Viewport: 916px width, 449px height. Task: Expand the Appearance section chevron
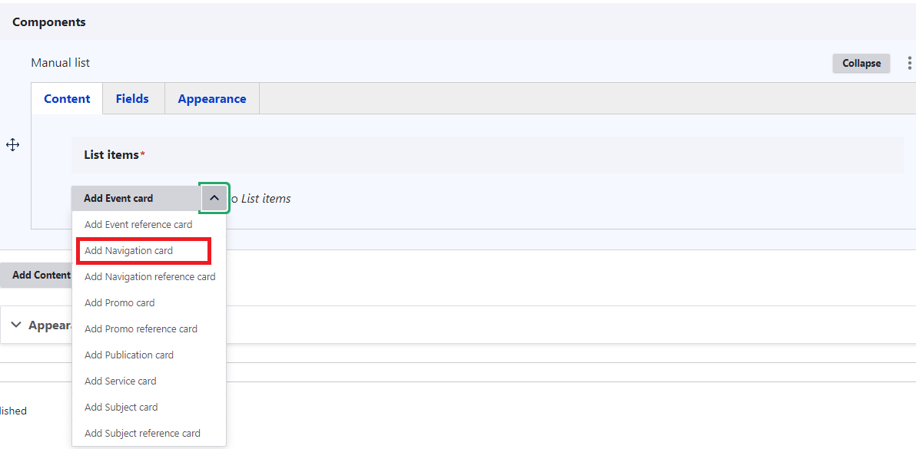pyautogui.click(x=16, y=325)
